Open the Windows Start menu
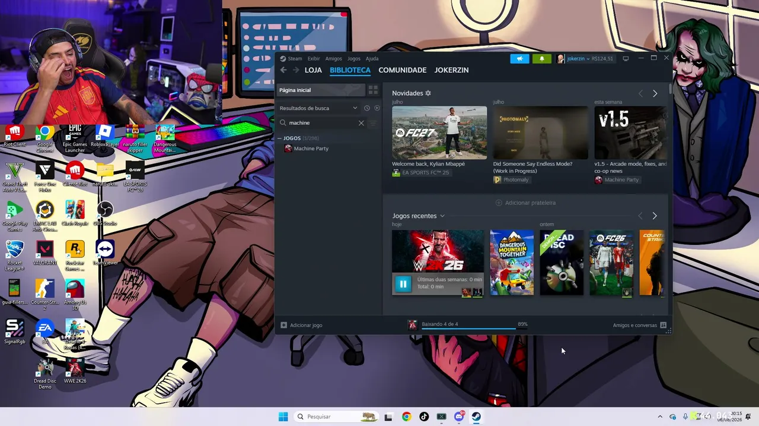The height and width of the screenshot is (426, 759). tap(283, 417)
